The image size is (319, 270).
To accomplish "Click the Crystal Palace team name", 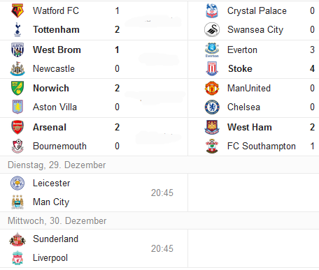I will click(x=257, y=10).
